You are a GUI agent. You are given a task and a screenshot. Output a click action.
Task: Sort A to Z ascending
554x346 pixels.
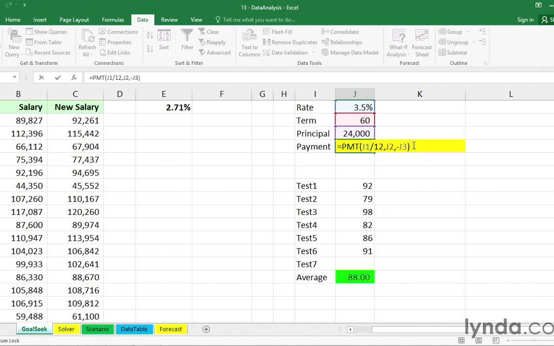click(x=150, y=35)
